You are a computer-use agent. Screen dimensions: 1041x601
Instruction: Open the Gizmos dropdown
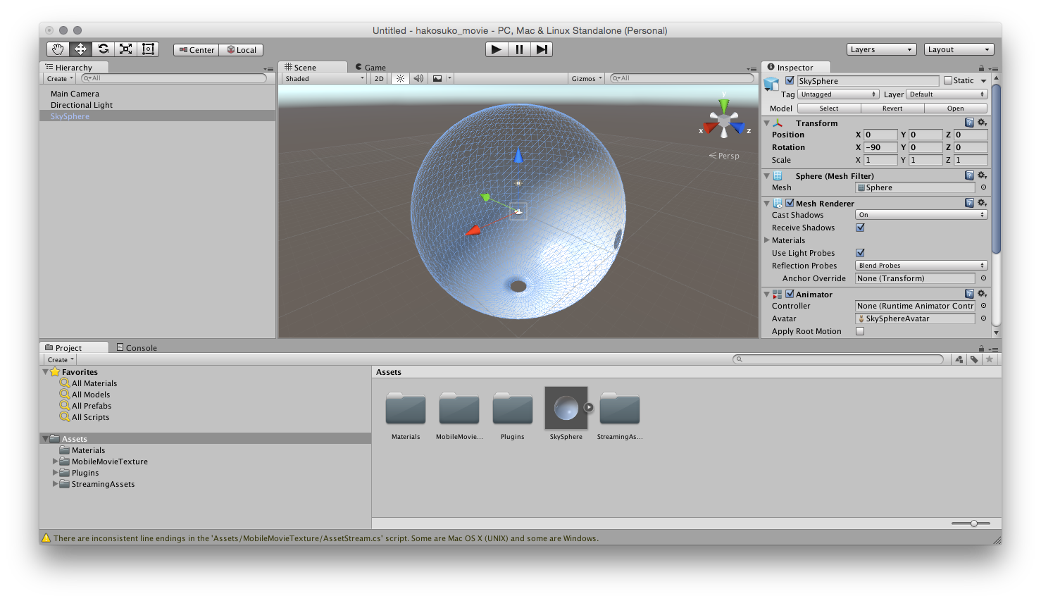point(587,79)
